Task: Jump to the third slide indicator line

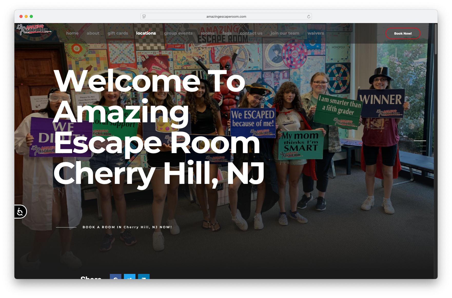Action: tap(423, 151)
